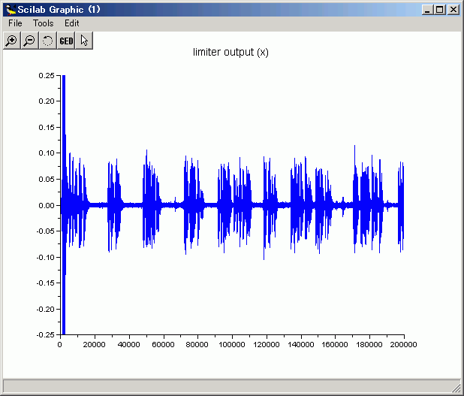The width and height of the screenshot is (464, 396).
Task: Close the Scilab Graphic window
Action: 453,10
